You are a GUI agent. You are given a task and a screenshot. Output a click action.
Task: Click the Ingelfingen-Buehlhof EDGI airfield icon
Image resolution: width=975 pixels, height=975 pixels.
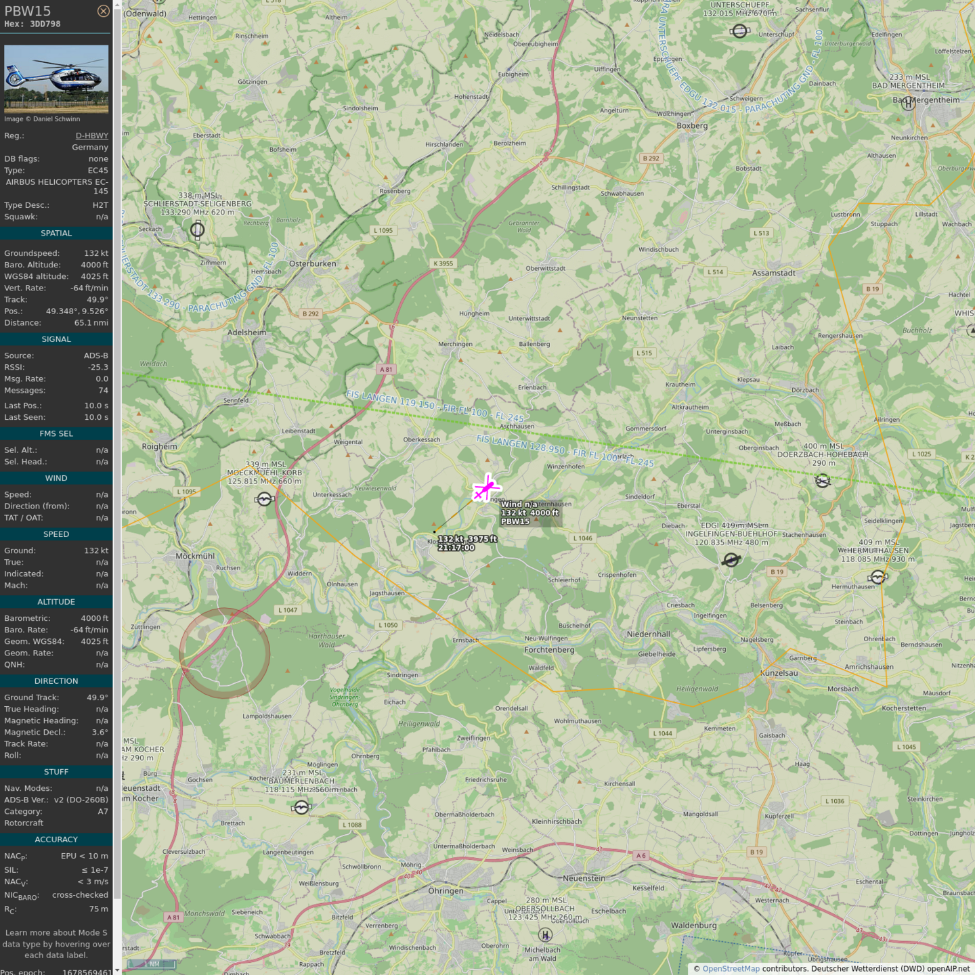(x=731, y=560)
